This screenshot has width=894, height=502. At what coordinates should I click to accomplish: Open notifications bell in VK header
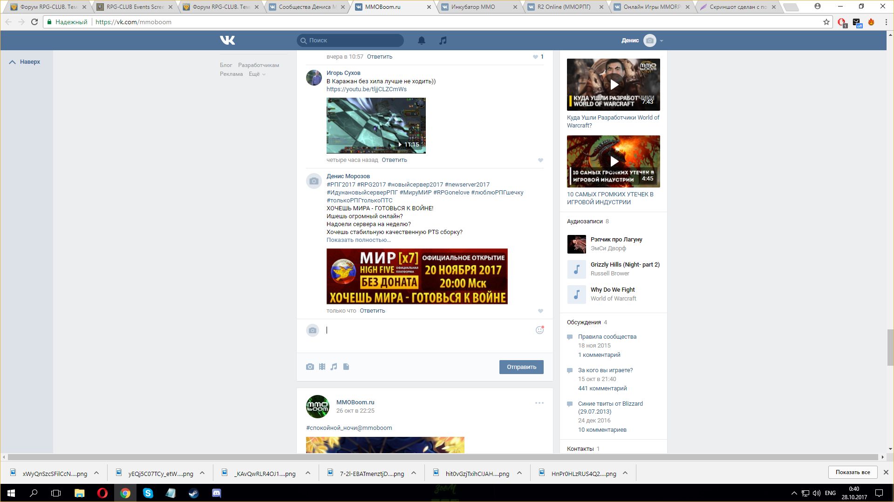click(422, 40)
